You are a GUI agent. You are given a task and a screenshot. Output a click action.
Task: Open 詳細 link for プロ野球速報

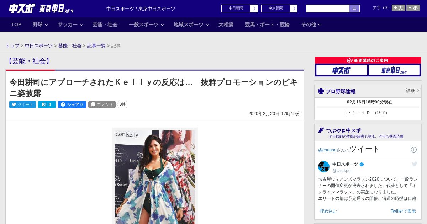click(412, 91)
